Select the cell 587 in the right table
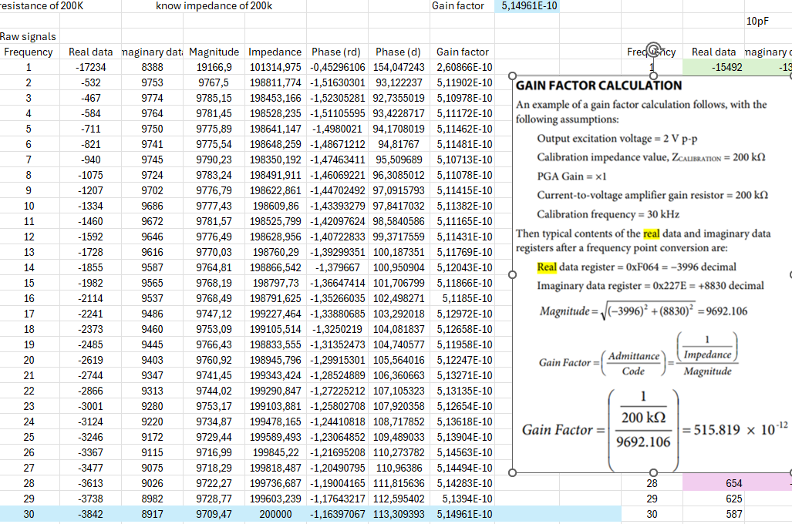 [x=713, y=514]
